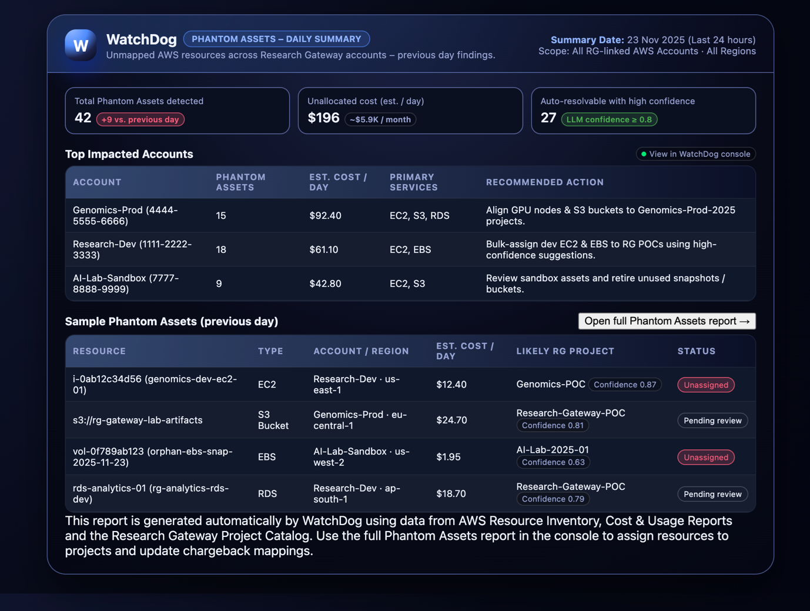Image resolution: width=810 pixels, height=611 pixels.
Task: Click the Summary Date text
Action: 653,40
